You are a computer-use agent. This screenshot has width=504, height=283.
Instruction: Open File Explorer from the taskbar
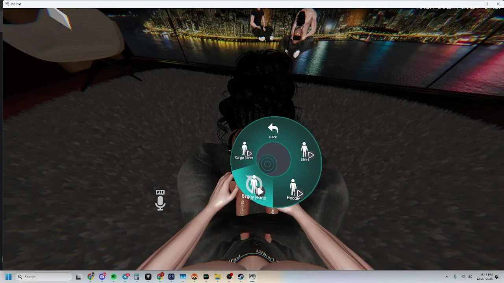(x=217, y=277)
